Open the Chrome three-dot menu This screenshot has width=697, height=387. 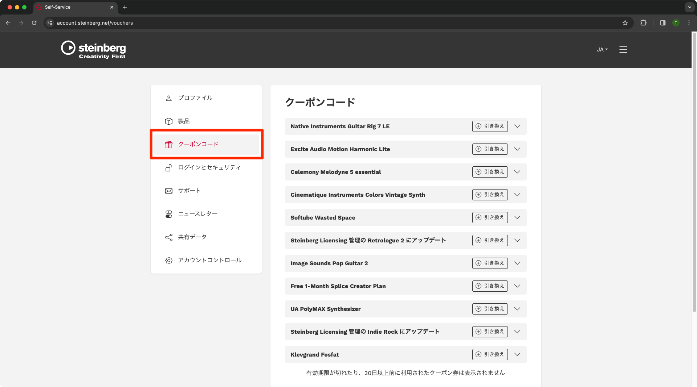689,23
